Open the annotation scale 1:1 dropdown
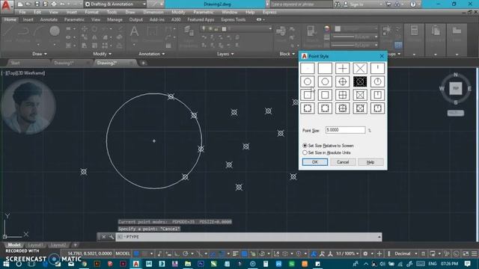The height and width of the screenshot is (269, 479). [347, 254]
